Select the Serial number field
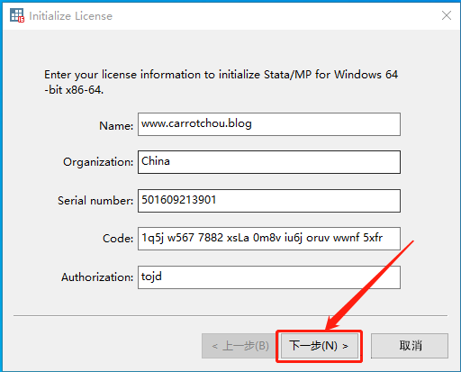The width and height of the screenshot is (461, 372). coord(269,201)
